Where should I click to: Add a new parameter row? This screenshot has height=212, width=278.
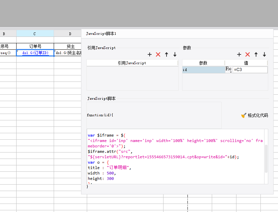239,54
